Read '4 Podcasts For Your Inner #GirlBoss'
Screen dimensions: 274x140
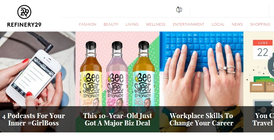point(34,119)
